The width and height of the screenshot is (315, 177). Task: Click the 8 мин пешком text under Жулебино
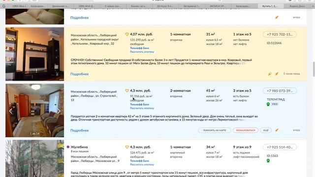(80, 151)
